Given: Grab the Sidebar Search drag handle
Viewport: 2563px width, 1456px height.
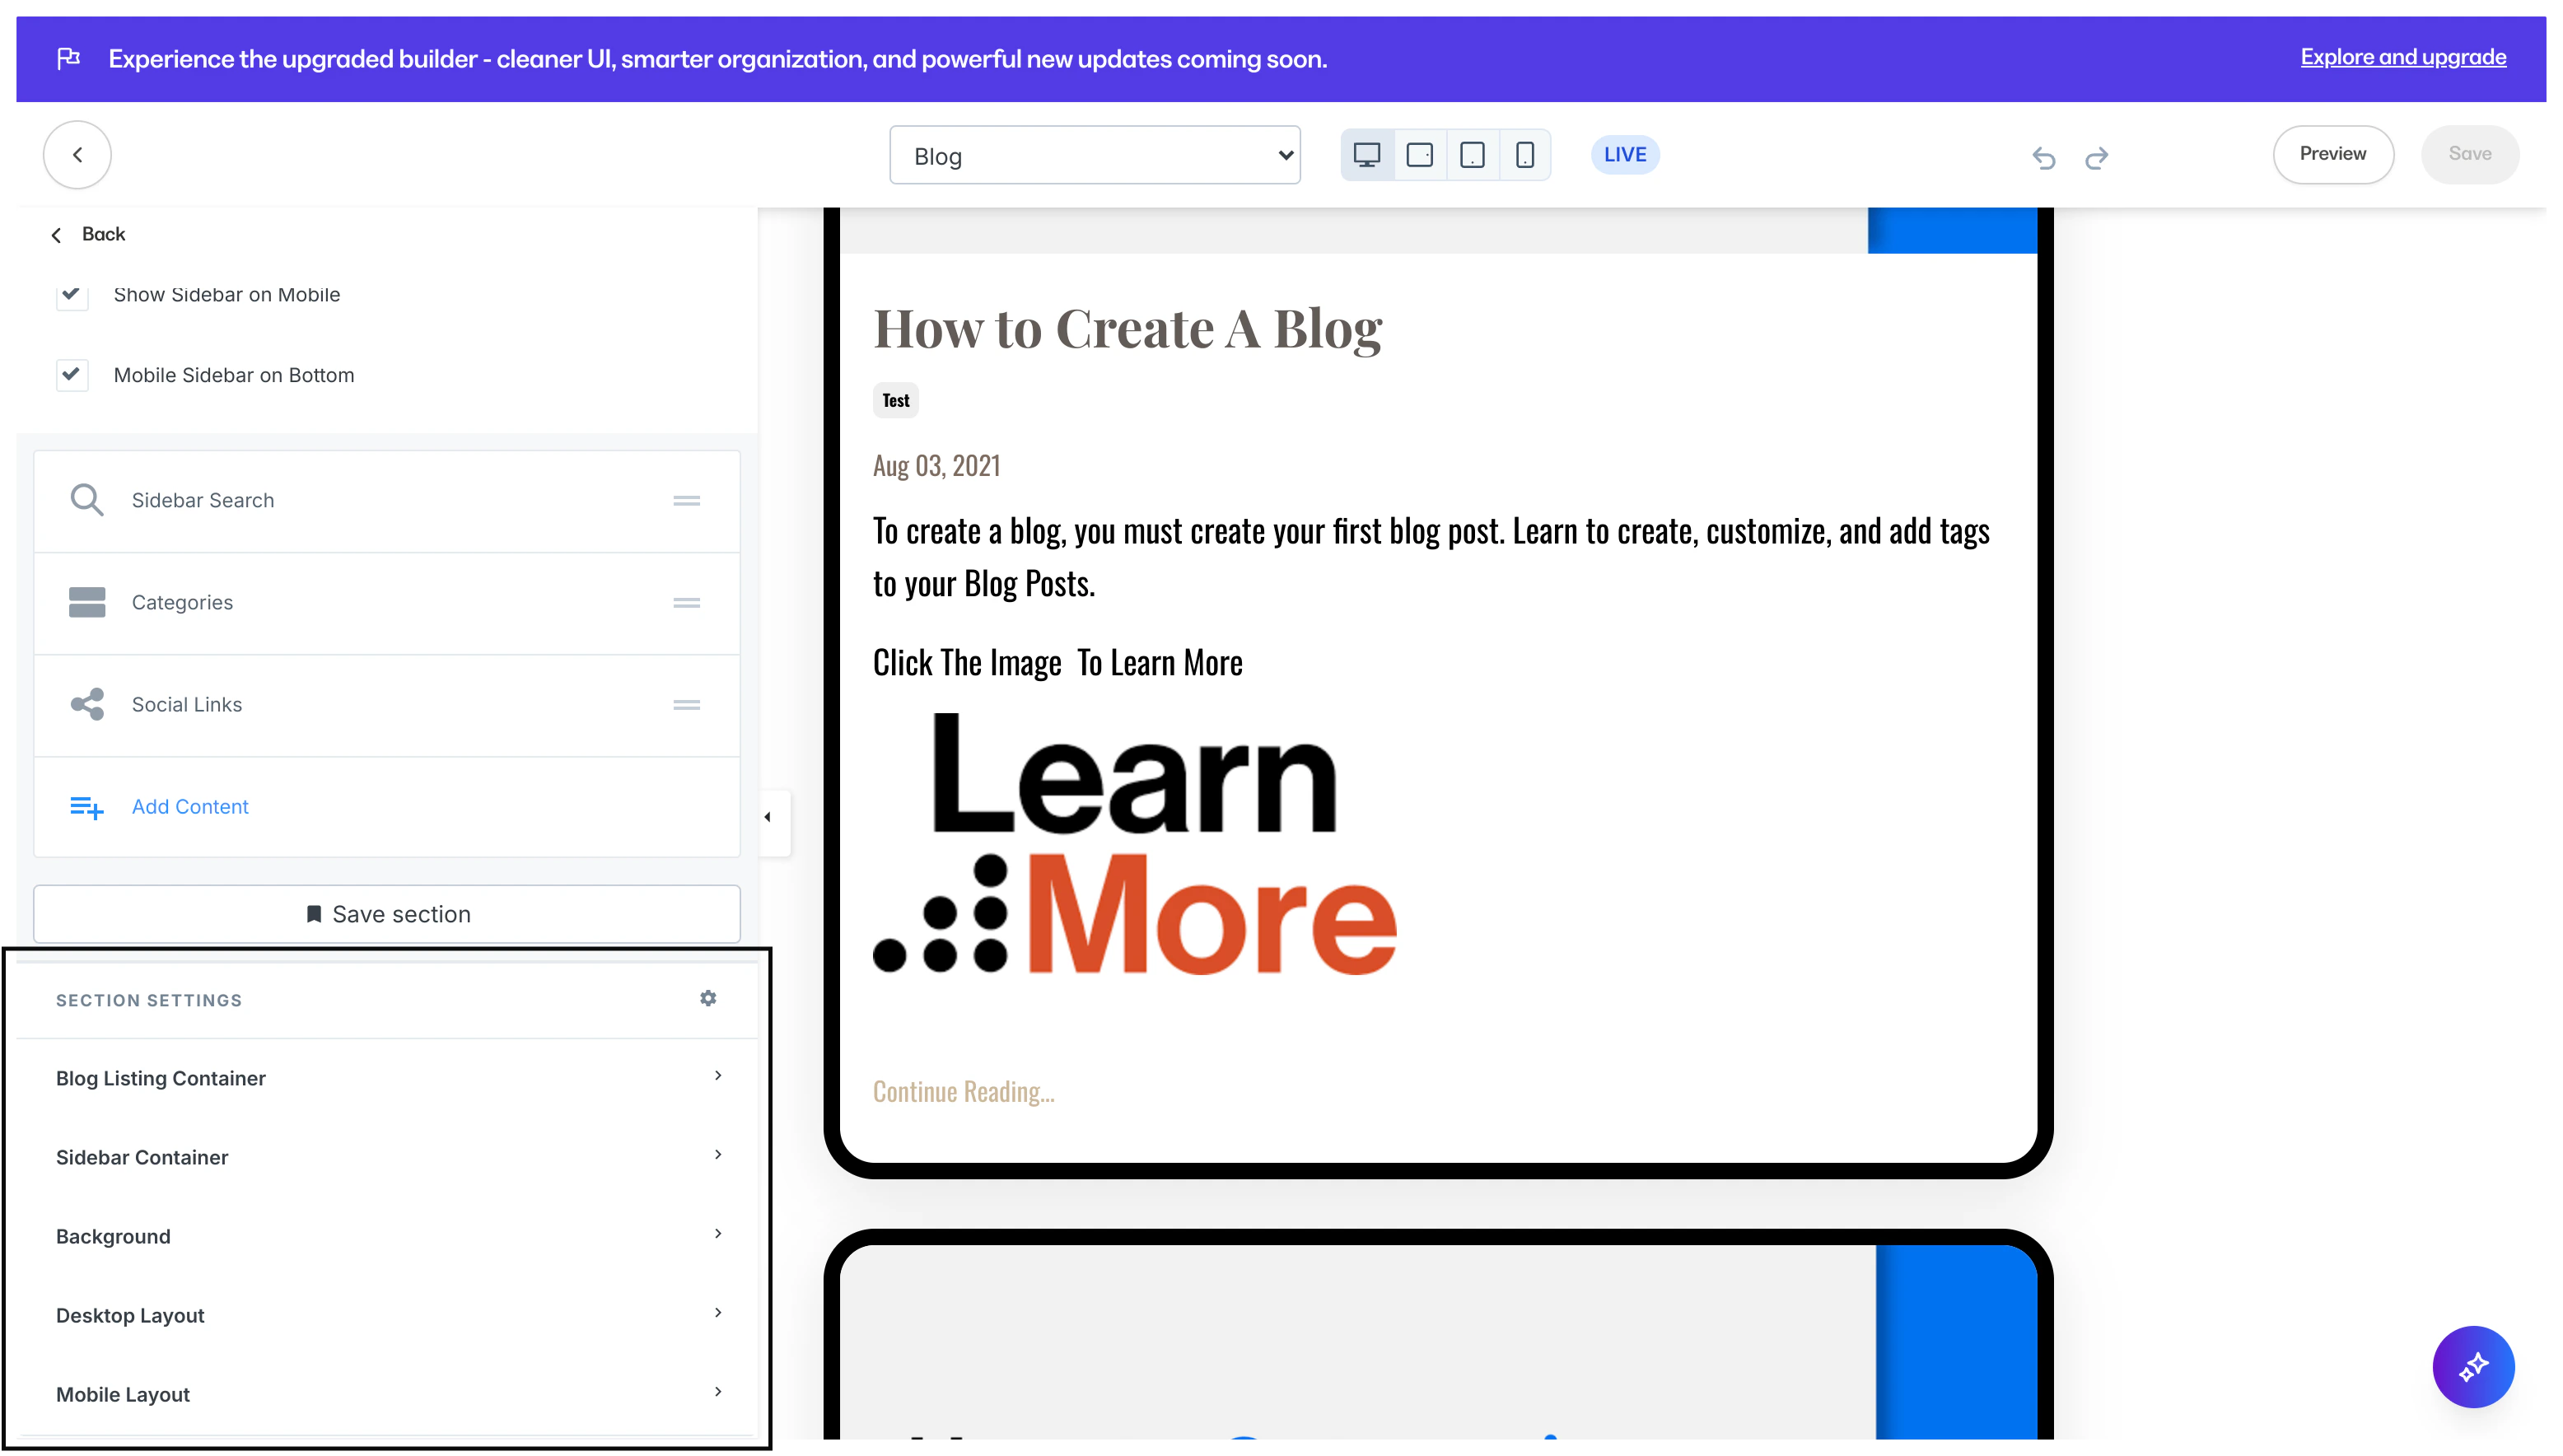Looking at the screenshot, I should click(686, 500).
